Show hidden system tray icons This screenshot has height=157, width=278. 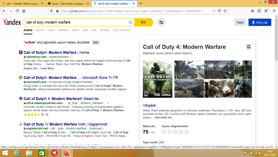[241, 153]
